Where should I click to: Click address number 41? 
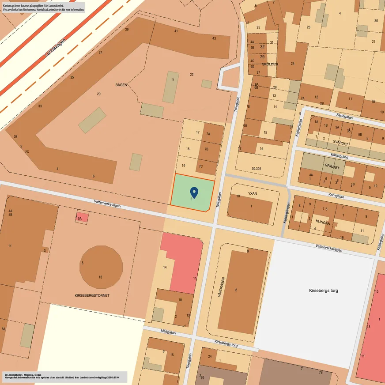[x=176, y=31]
